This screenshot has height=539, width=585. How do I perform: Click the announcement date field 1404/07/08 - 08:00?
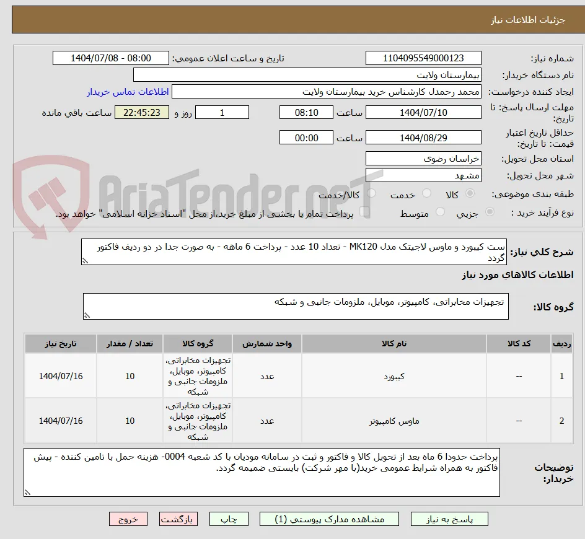(111, 58)
